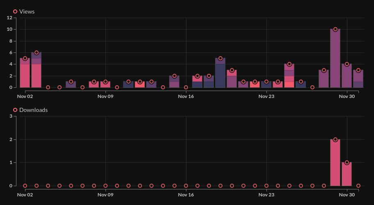Image resolution: width=374 pixels, height=205 pixels.
Task: Select the Nov 19 Views point at 5
Action: pos(220,58)
